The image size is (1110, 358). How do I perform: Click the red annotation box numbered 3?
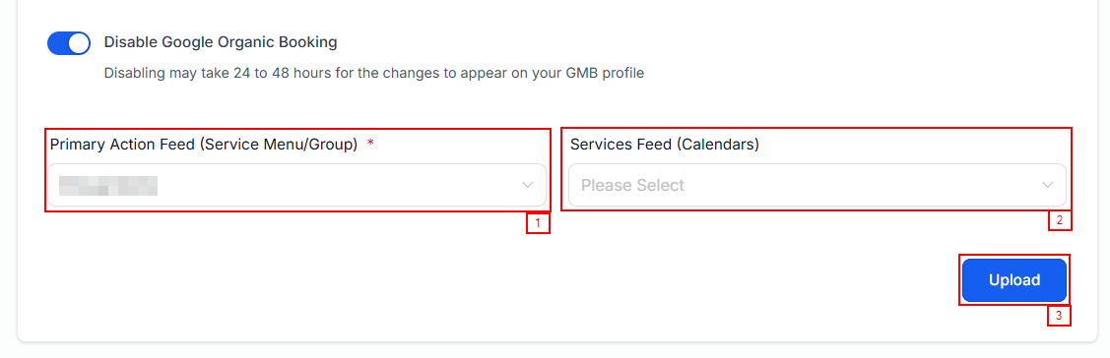pyautogui.click(x=1059, y=316)
